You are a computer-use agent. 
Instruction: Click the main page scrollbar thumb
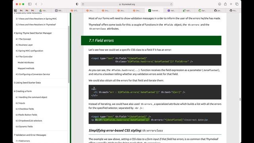(240, 99)
